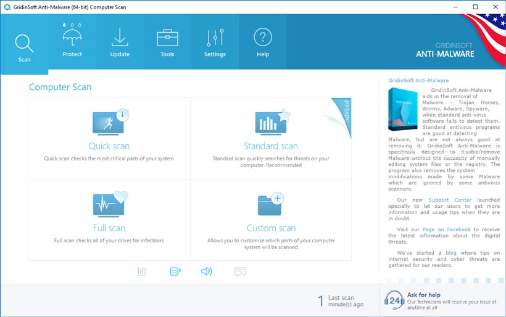This screenshot has height=317, width=506.
Task: Click the GridinSoft app icon in title bar
Action: pyautogui.click(x=7, y=7)
